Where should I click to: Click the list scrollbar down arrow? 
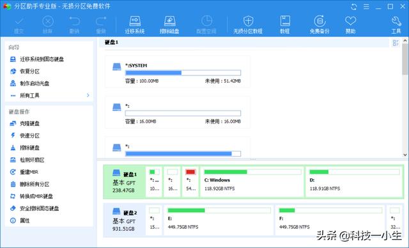[x=405, y=155]
